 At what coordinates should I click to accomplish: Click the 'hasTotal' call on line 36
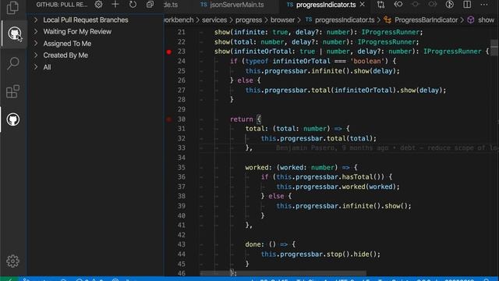point(357,177)
